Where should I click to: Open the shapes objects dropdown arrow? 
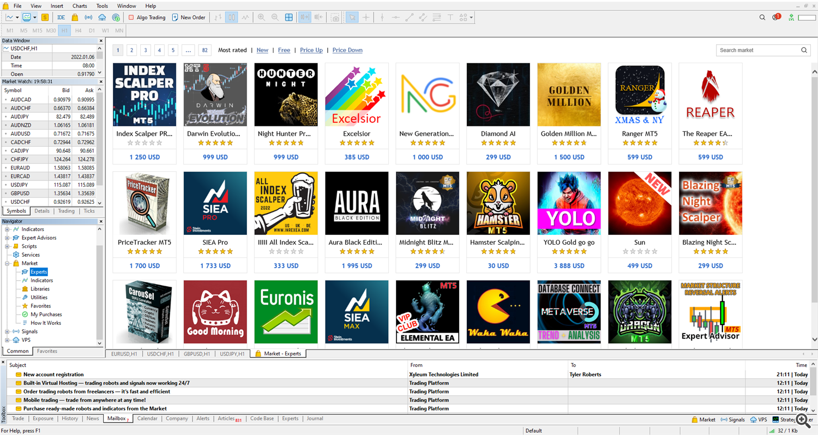coord(471,17)
